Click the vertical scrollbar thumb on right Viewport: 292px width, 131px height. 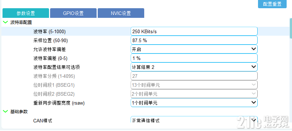[x=291, y=28]
